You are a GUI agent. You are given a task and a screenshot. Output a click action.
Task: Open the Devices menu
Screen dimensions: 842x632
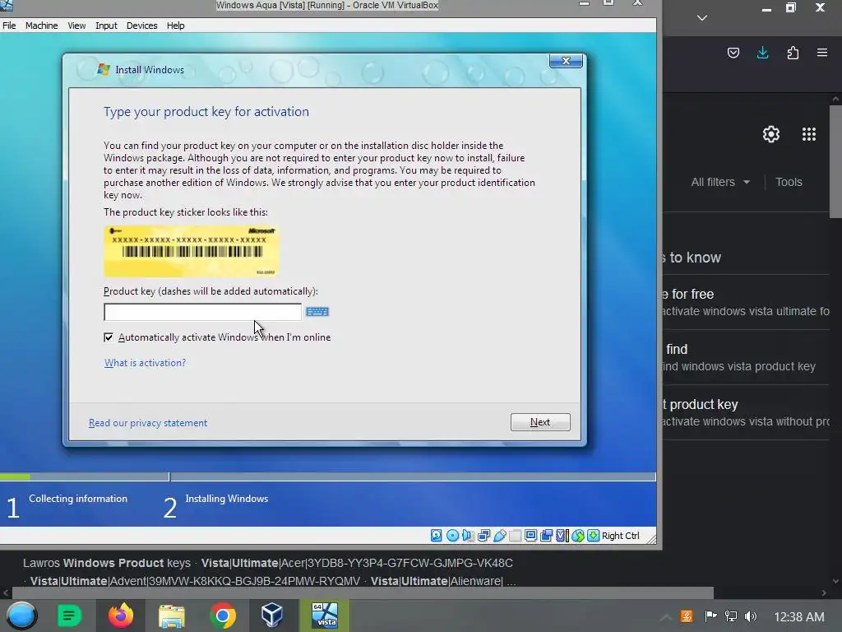[141, 26]
